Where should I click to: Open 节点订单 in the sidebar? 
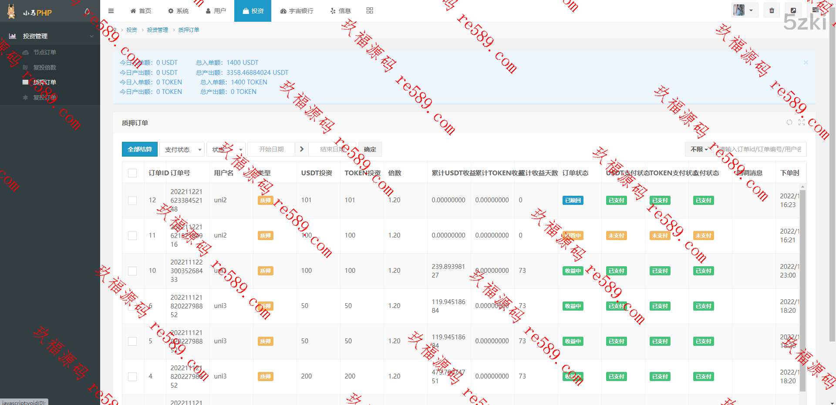[44, 52]
